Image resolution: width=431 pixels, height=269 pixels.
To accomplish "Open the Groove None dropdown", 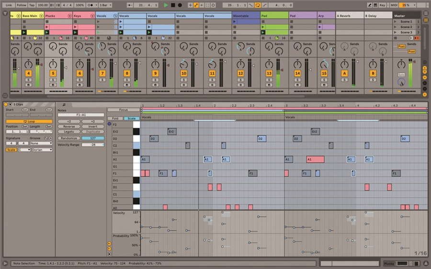I will pos(41,143).
